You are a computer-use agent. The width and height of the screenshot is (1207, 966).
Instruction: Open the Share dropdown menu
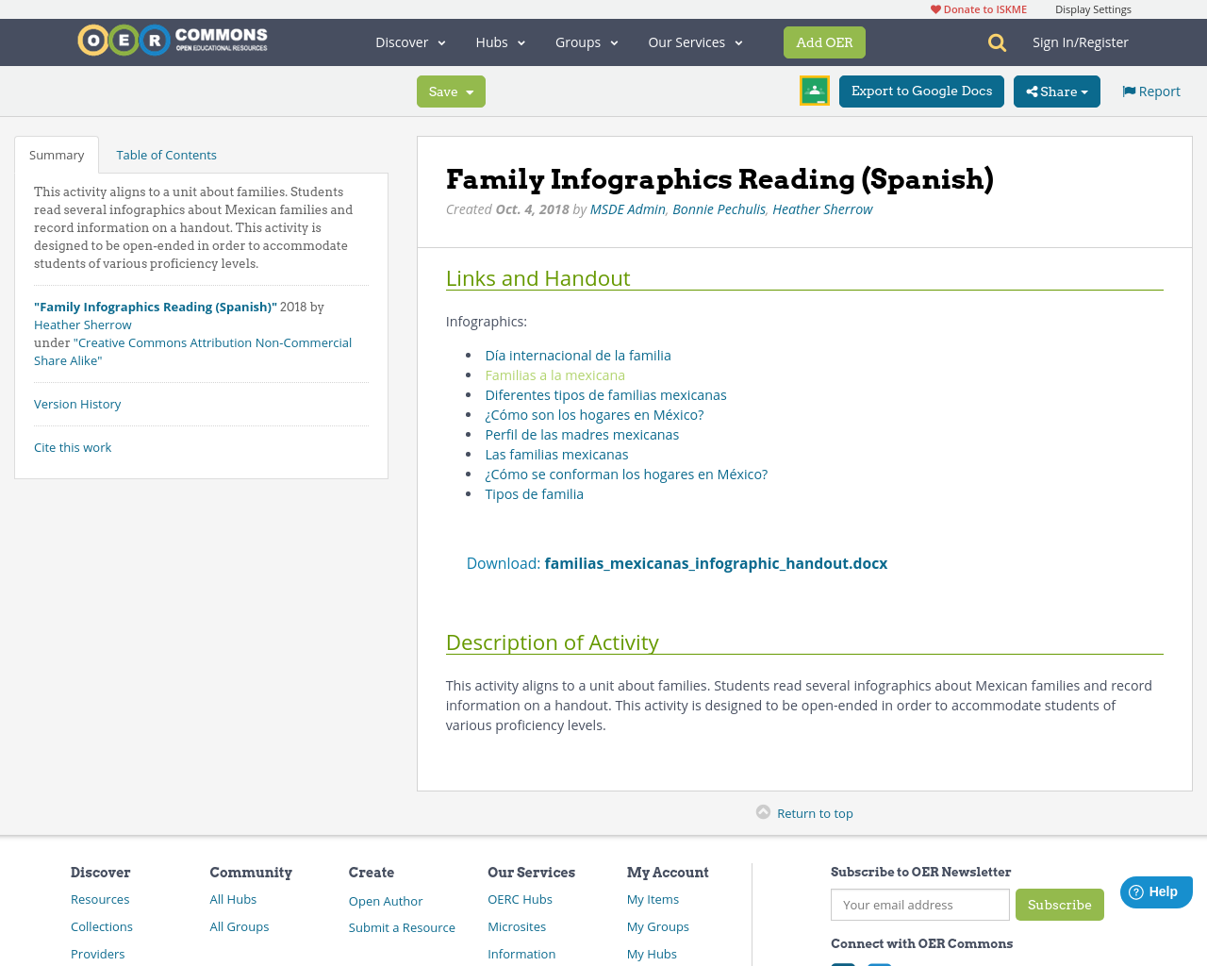point(1056,91)
